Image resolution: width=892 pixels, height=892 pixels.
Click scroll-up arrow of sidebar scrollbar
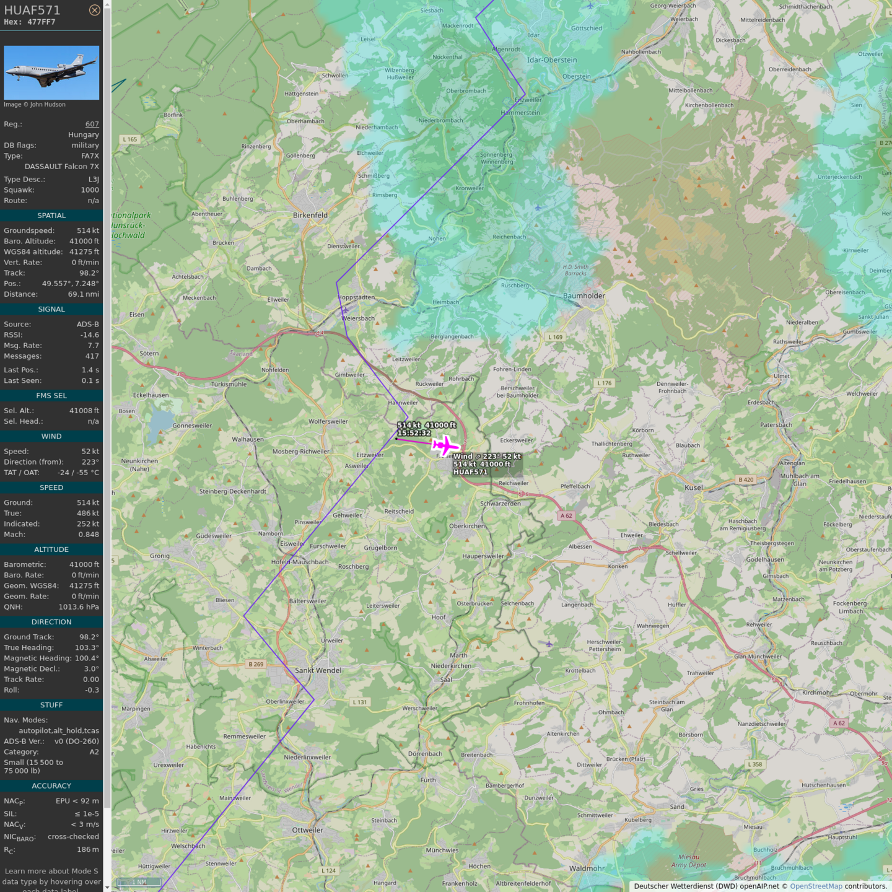click(x=107, y=4)
